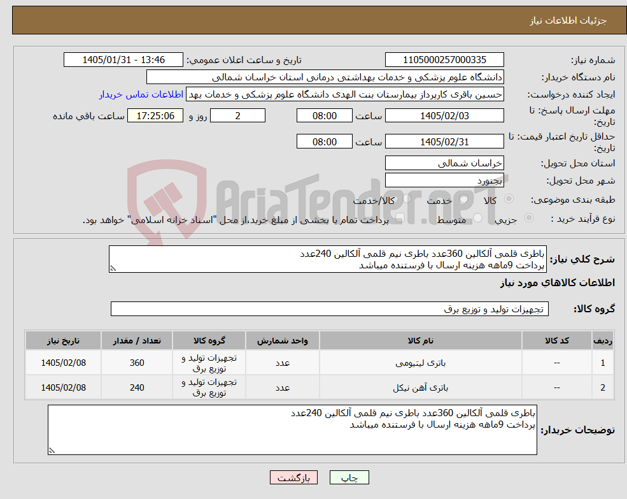Click the بازگشت (back) button
This screenshot has height=499, width=627.
click(x=293, y=477)
